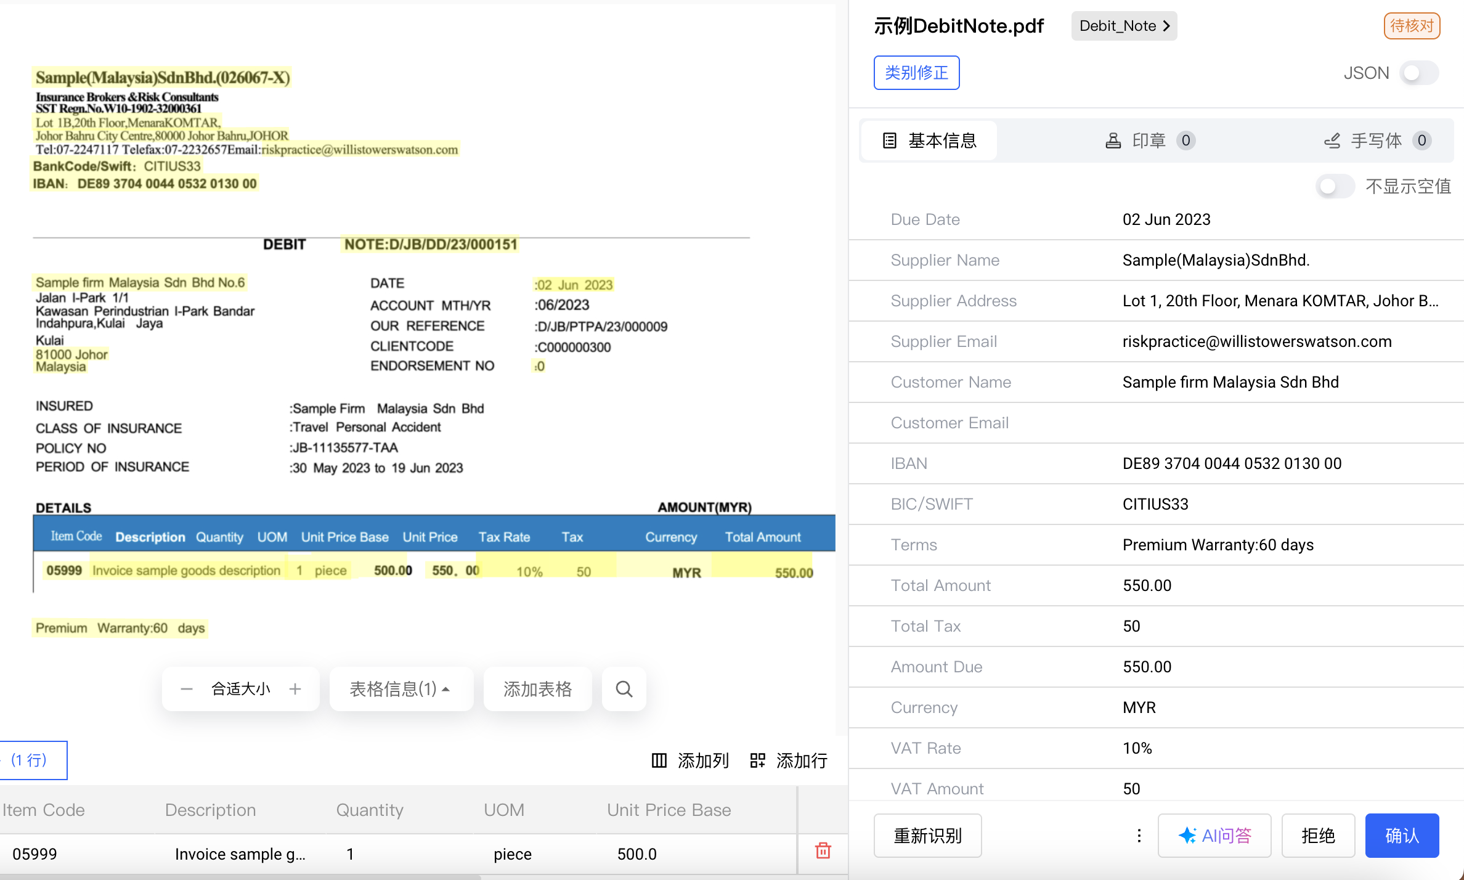This screenshot has width=1464, height=880.
Task: Click the magnifier search icon
Action: (624, 689)
